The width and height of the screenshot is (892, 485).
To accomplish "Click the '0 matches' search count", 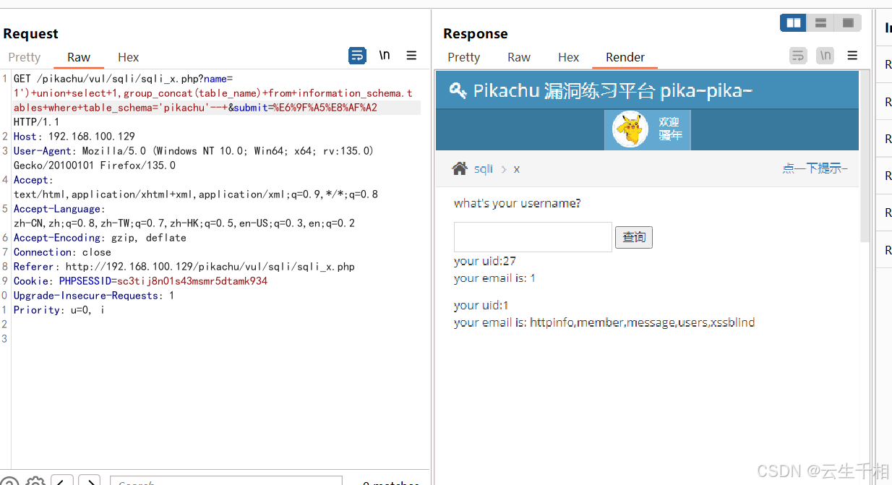I will [x=390, y=483].
